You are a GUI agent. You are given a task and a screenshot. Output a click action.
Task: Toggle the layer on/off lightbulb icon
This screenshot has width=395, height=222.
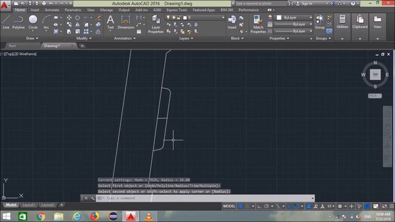click(168, 17)
